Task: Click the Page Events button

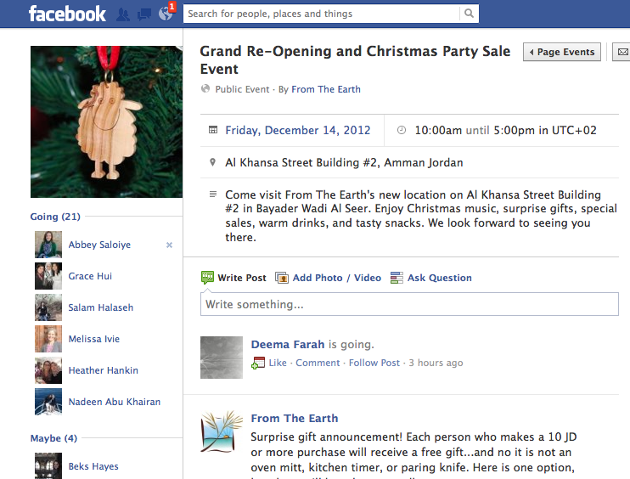Action: (x=562, y=52)
